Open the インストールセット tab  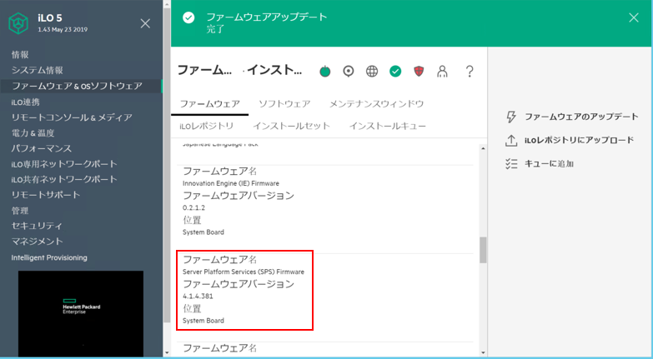tap(292, 126)
